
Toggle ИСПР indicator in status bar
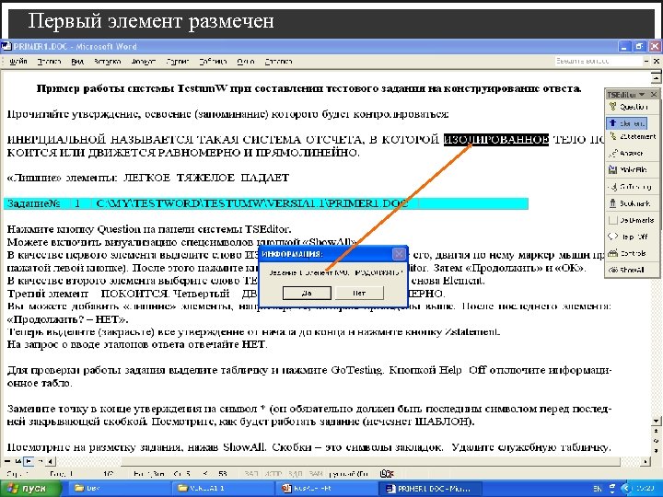point(273,474)
